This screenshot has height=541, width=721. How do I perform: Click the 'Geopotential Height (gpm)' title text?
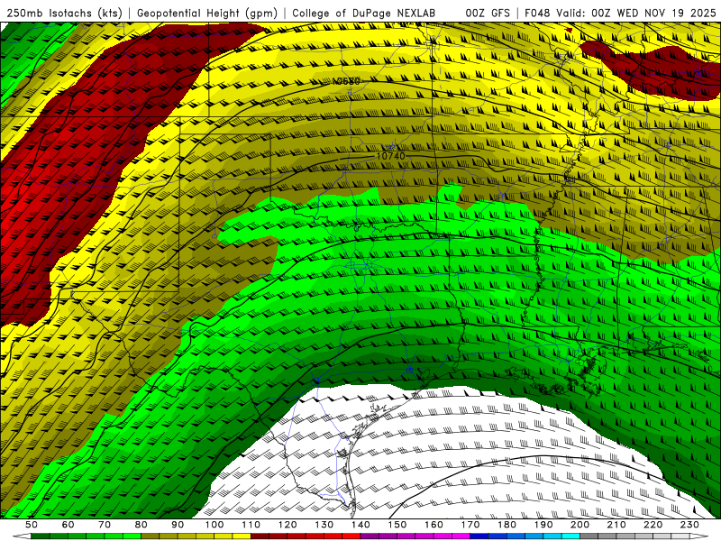point(207,14)
